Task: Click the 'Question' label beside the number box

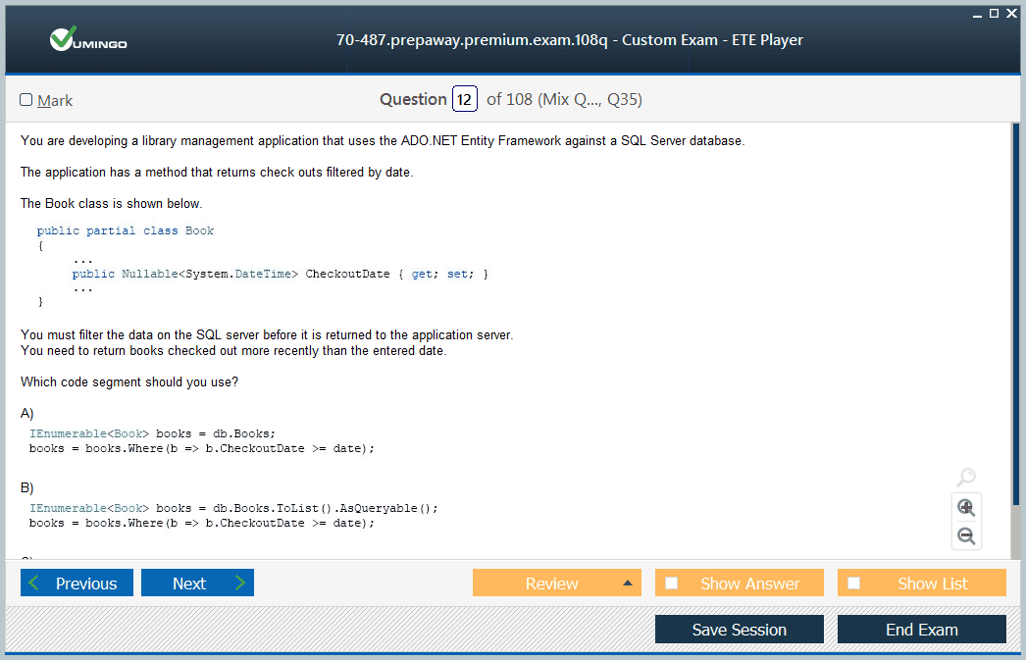Action: click(413, 99)
